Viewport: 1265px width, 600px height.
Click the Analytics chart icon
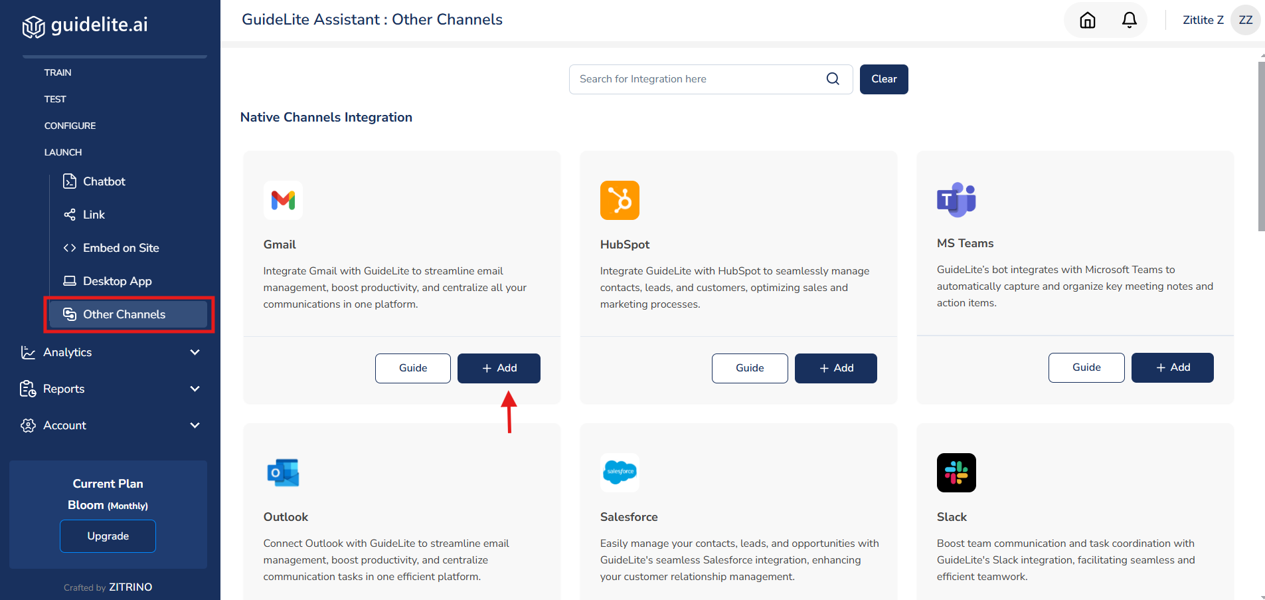pos(28,352)
